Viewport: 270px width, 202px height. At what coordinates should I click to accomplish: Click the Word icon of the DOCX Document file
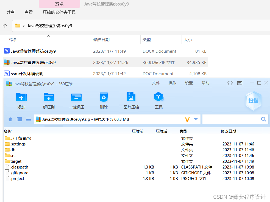pos(7,51)
